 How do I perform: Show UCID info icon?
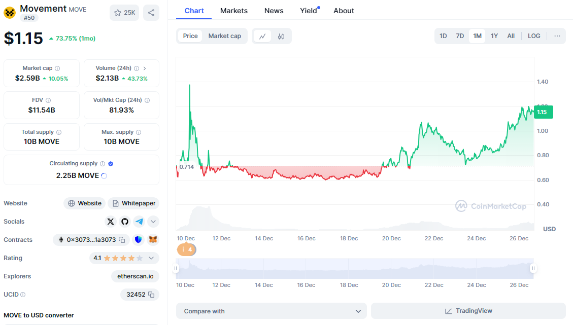[23, 295]
